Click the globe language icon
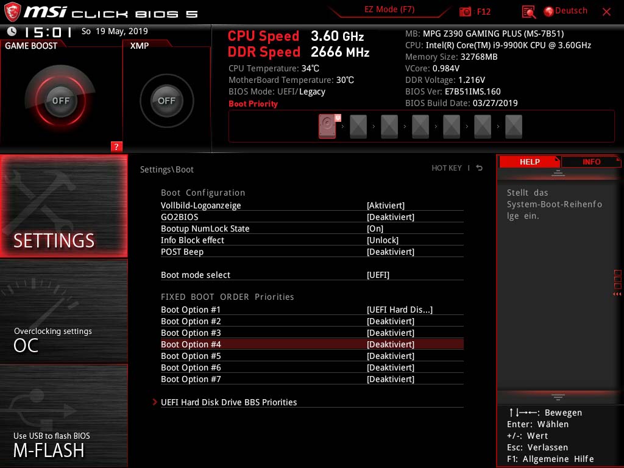Image resolution: width=624 pixels, height=468 pixels. [x=549, y=12]
